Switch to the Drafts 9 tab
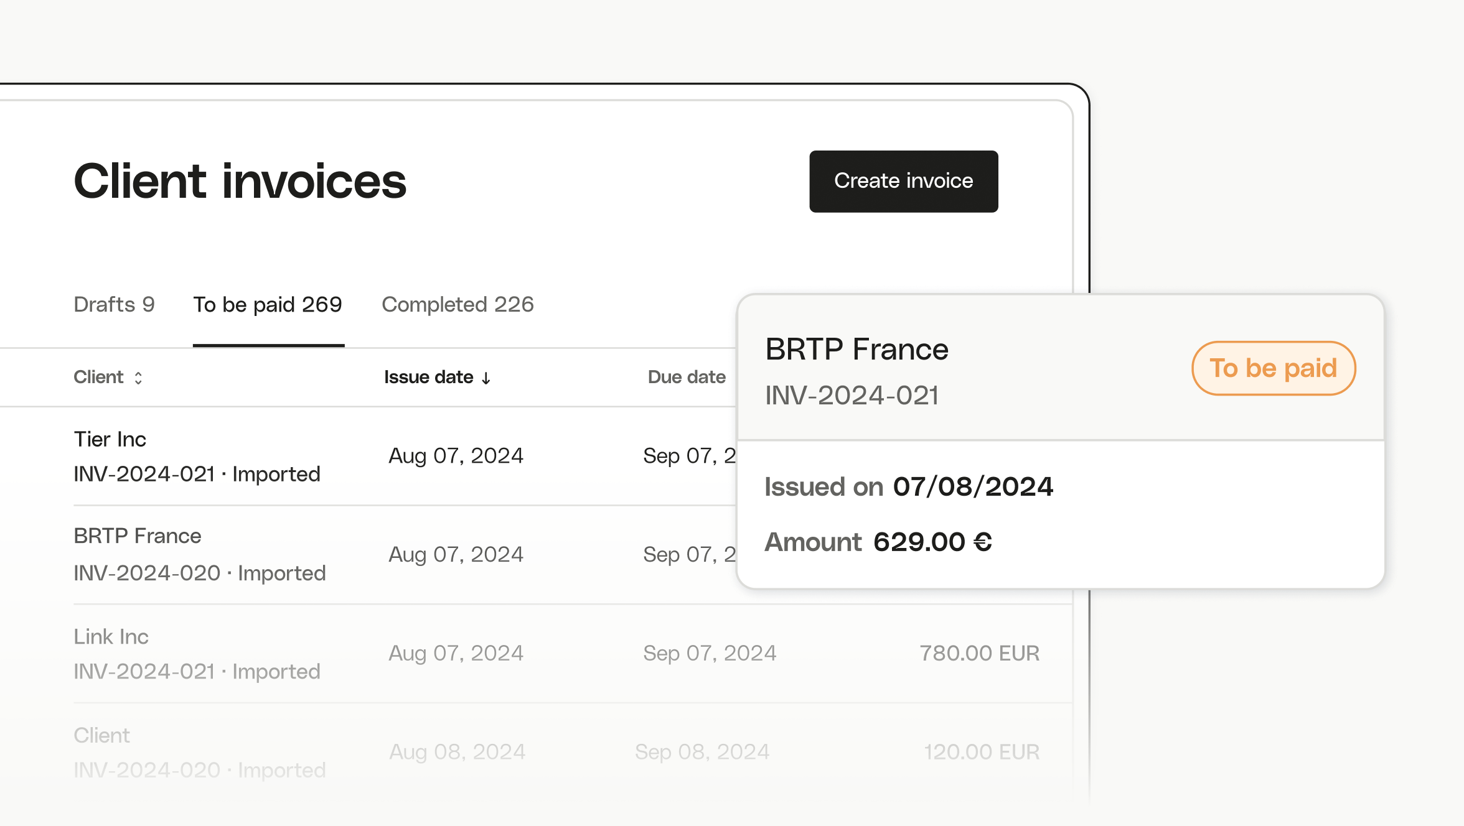 point(114,304)
